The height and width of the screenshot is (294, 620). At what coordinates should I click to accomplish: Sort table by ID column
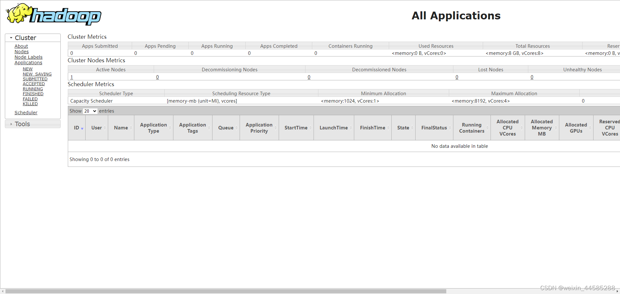tap(77, 128)
